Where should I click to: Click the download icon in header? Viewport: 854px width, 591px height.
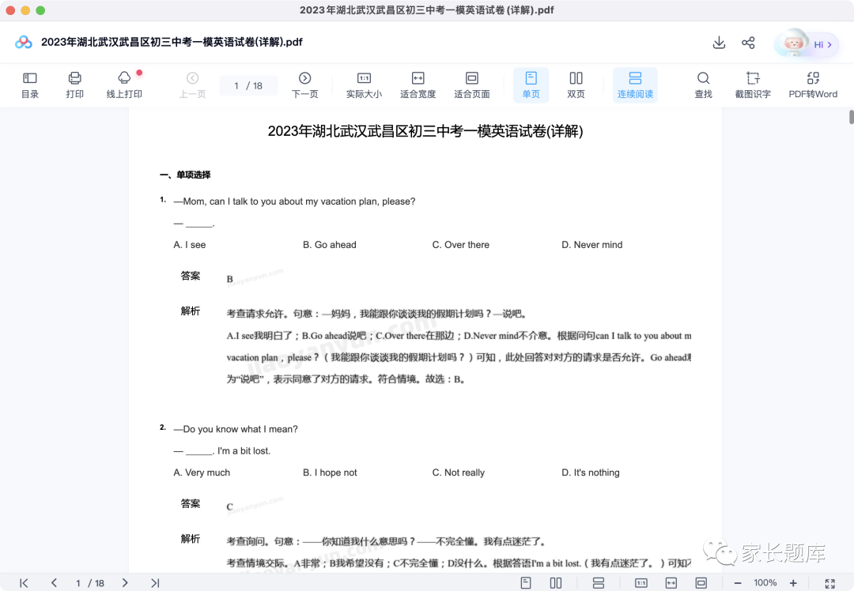(x=719, y=43)
